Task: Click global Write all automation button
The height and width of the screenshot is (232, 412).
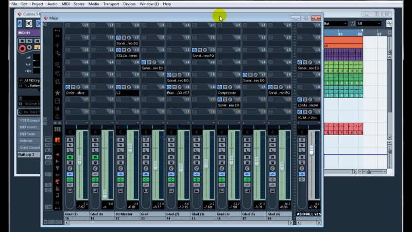Action: tap(48, 162)
